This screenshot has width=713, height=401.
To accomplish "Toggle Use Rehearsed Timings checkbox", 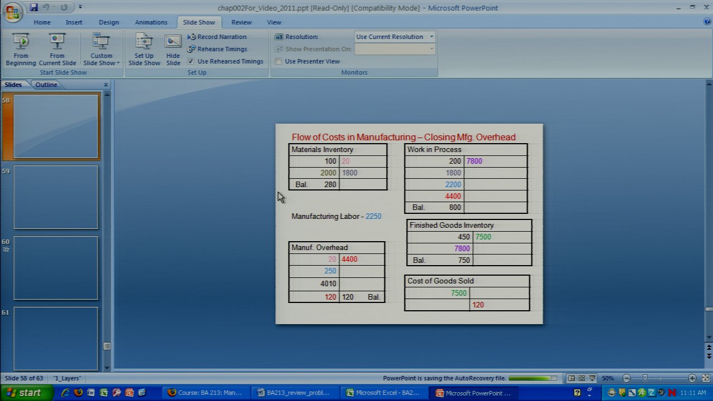I will click(x=191, y=61).
